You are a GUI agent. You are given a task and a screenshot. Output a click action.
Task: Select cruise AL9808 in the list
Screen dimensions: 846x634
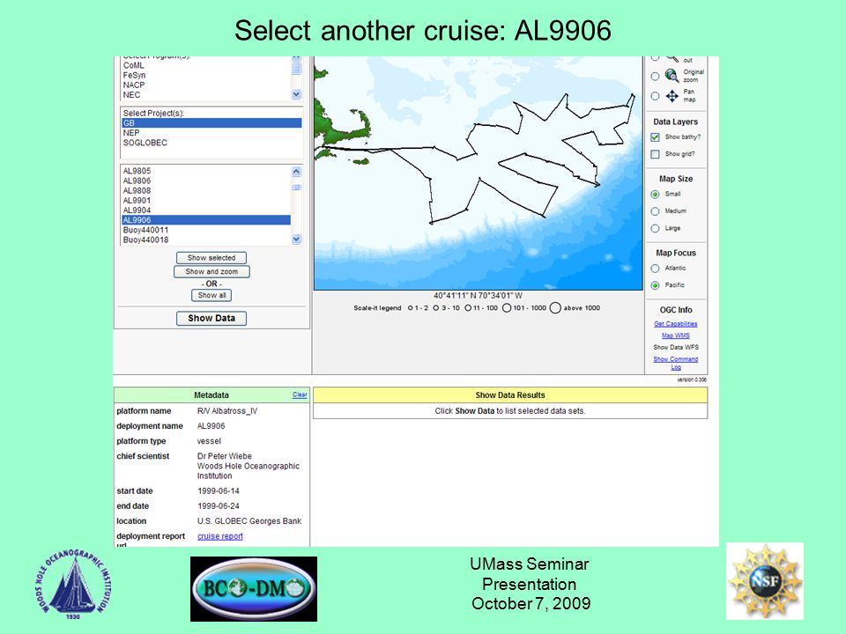tap(206, 190)
